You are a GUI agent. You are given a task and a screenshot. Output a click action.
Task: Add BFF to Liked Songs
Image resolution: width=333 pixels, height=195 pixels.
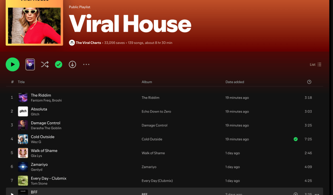(296, 194)
